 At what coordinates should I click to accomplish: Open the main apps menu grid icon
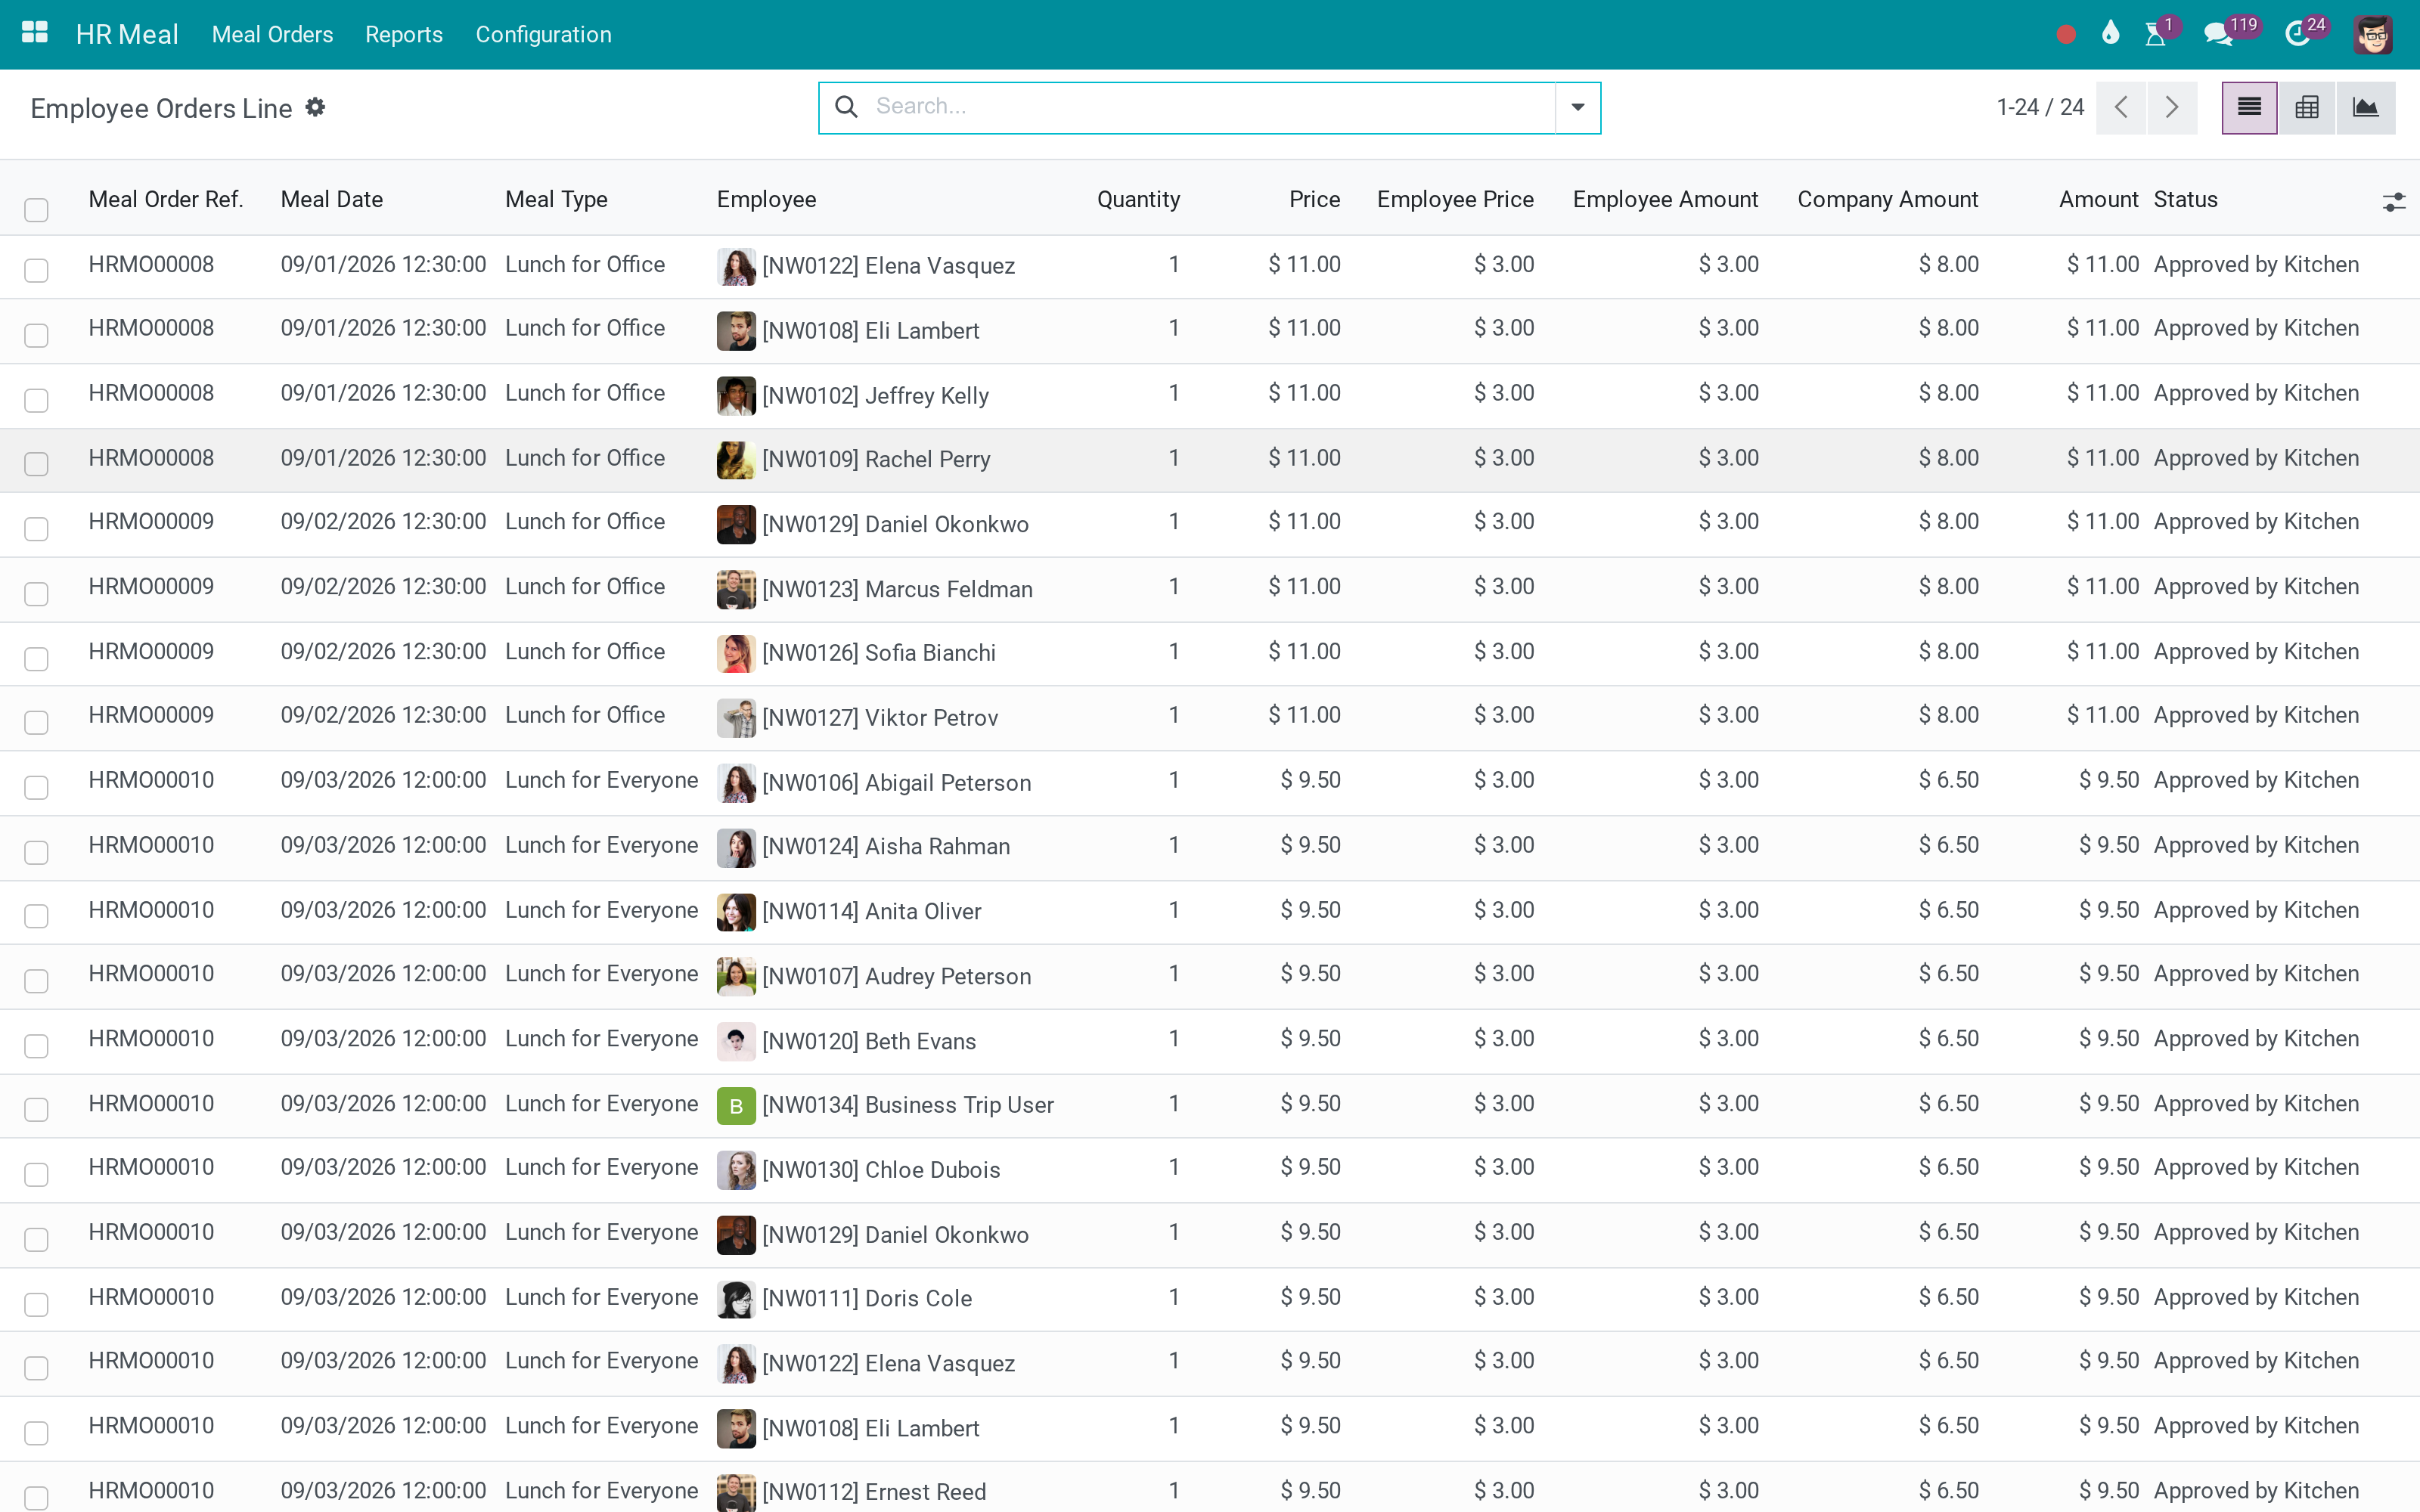(x=35, y=33)
